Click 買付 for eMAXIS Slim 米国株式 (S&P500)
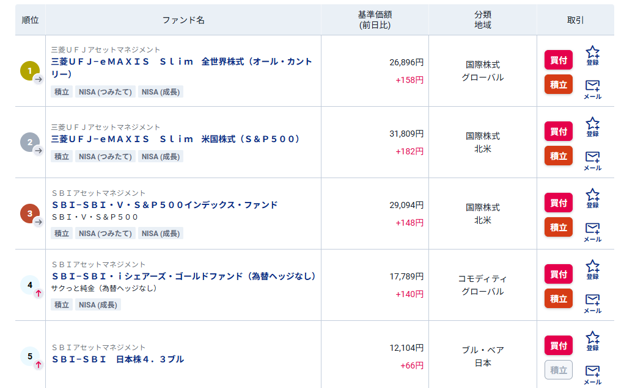 click(x=559, y=131)
